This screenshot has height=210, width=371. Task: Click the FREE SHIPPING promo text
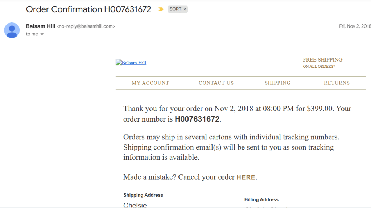pos(322,60)
